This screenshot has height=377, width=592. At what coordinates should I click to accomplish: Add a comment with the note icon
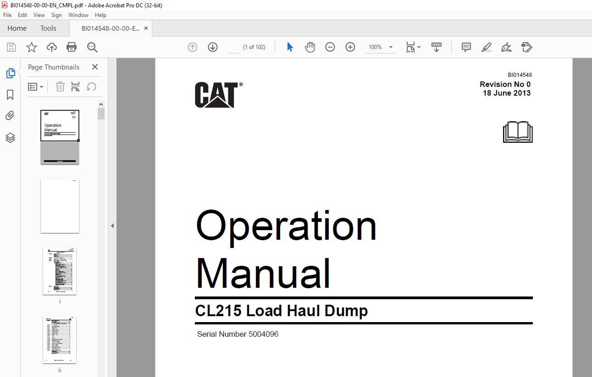pos(466,47)
